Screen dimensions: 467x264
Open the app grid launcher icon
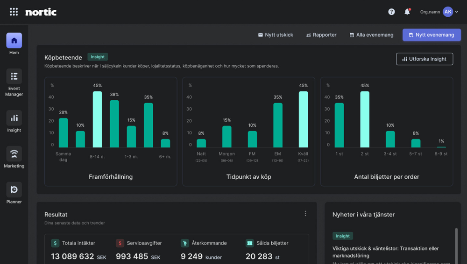click(x=14, y=12)
